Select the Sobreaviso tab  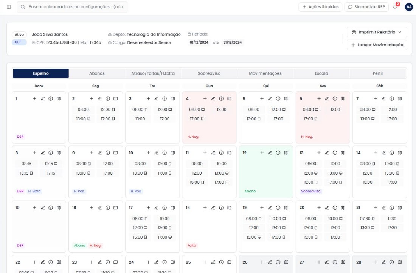click(x=209, y=73)
